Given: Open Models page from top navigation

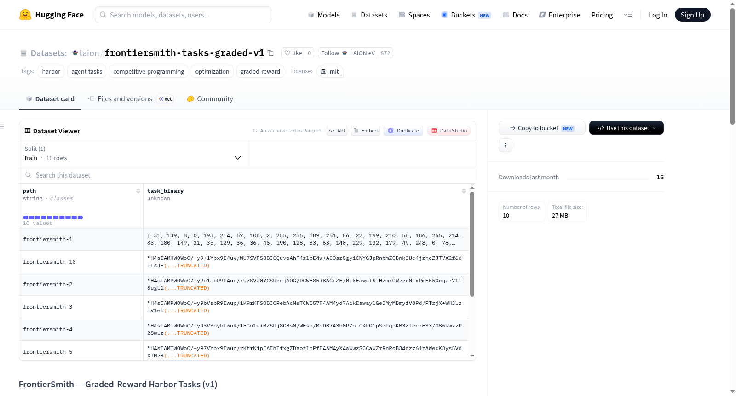Looking at the screenshot, I should tap(324, 15).
